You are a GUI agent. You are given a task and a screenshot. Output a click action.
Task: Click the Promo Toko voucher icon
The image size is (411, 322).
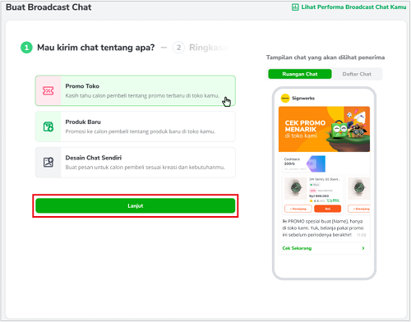(x=48, y=90)
